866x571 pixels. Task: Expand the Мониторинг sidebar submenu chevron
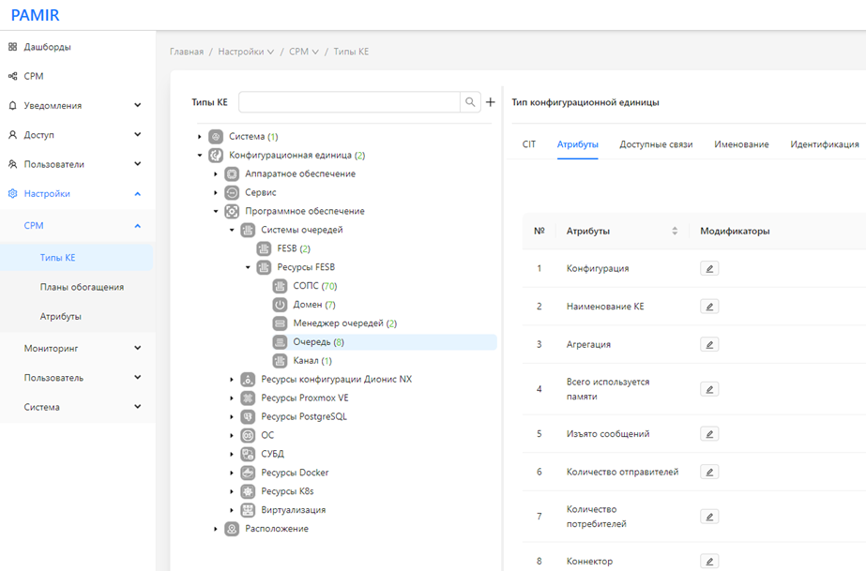[138, 348]
